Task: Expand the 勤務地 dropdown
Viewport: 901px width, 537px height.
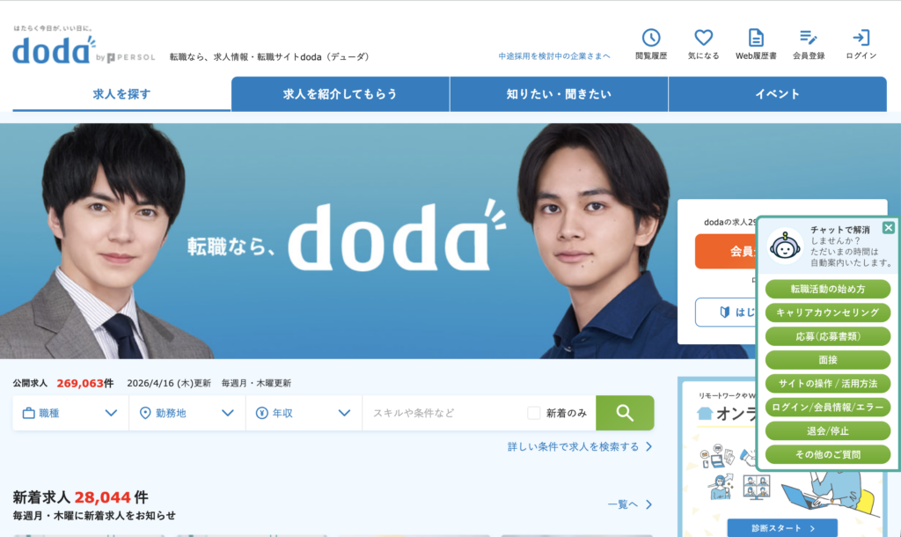Action: pos(187,413)
